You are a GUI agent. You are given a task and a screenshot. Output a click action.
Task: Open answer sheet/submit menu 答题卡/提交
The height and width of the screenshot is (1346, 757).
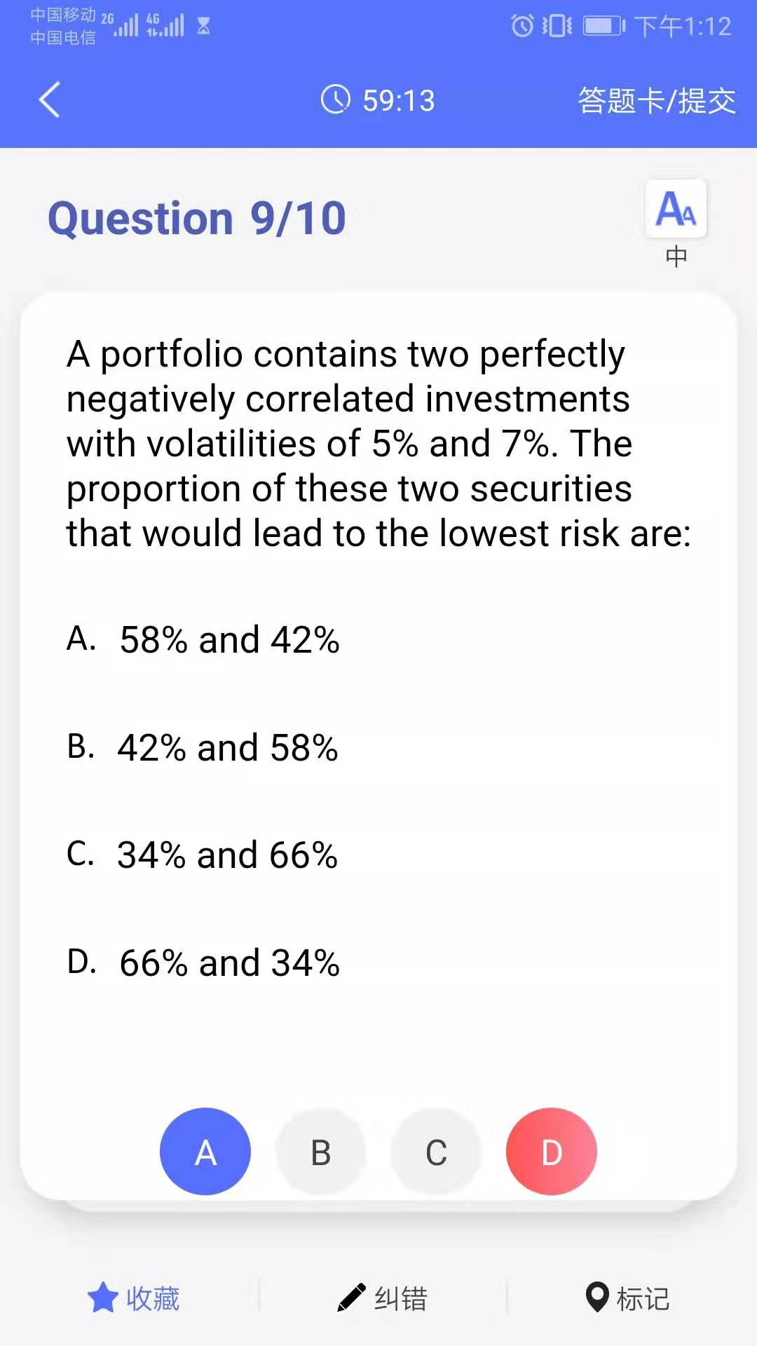coord(657,100)
